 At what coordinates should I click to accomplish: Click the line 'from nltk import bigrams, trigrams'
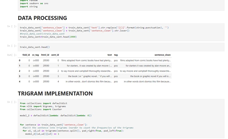43,106
